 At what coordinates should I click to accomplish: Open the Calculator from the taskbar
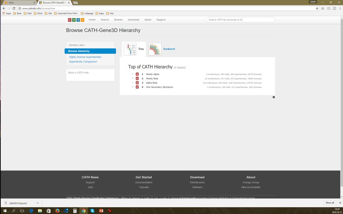[x=75, y=211]
